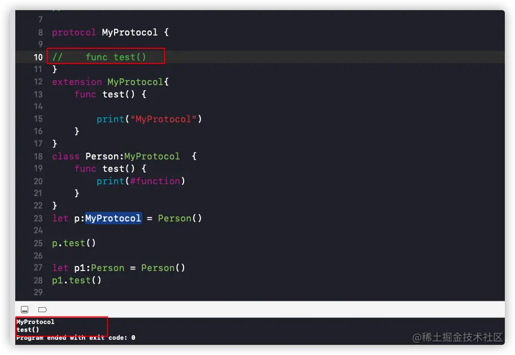Viewport: 515px width, 355px height.
Task: Click the p1.test() call
Action: pyautogui.click(x=77, y=280)
